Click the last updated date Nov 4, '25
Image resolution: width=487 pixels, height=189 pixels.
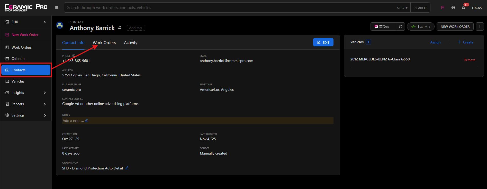[208, 139]
